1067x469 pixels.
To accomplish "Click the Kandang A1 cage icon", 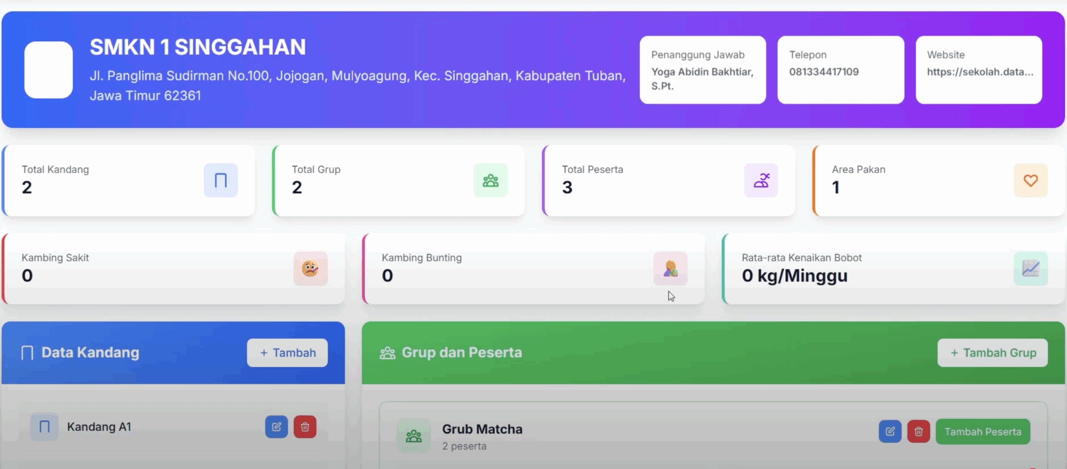I will (45, 426).
